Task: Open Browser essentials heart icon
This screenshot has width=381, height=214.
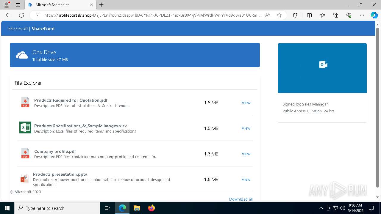Action: click(x=349, y=15)
